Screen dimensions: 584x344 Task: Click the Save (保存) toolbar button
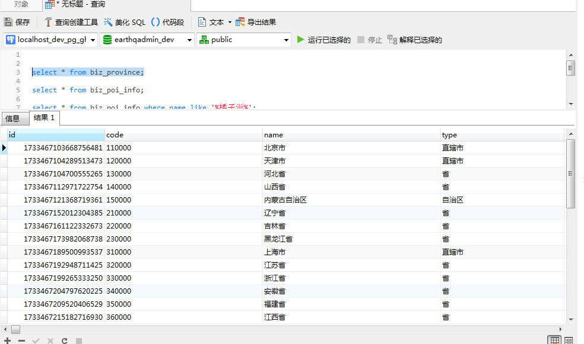[x=17, y=22]
